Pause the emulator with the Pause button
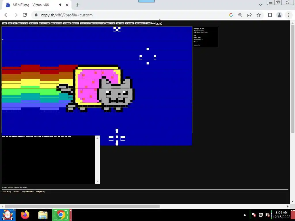Screen dimensions: 295x221 [4, 23]
